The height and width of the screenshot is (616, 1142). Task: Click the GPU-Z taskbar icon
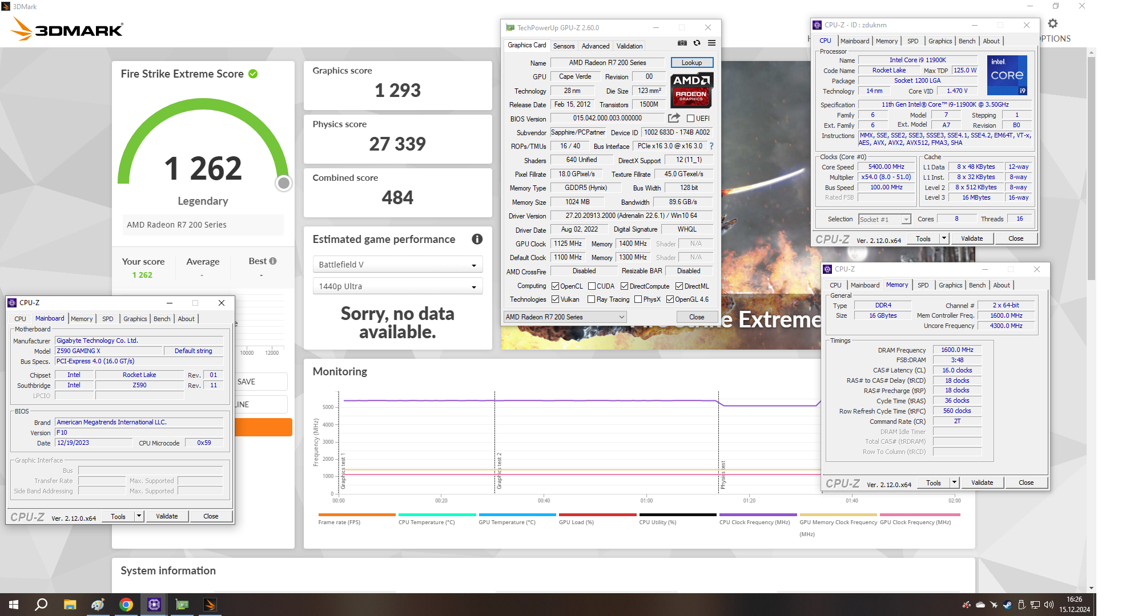tap(182, 605)
